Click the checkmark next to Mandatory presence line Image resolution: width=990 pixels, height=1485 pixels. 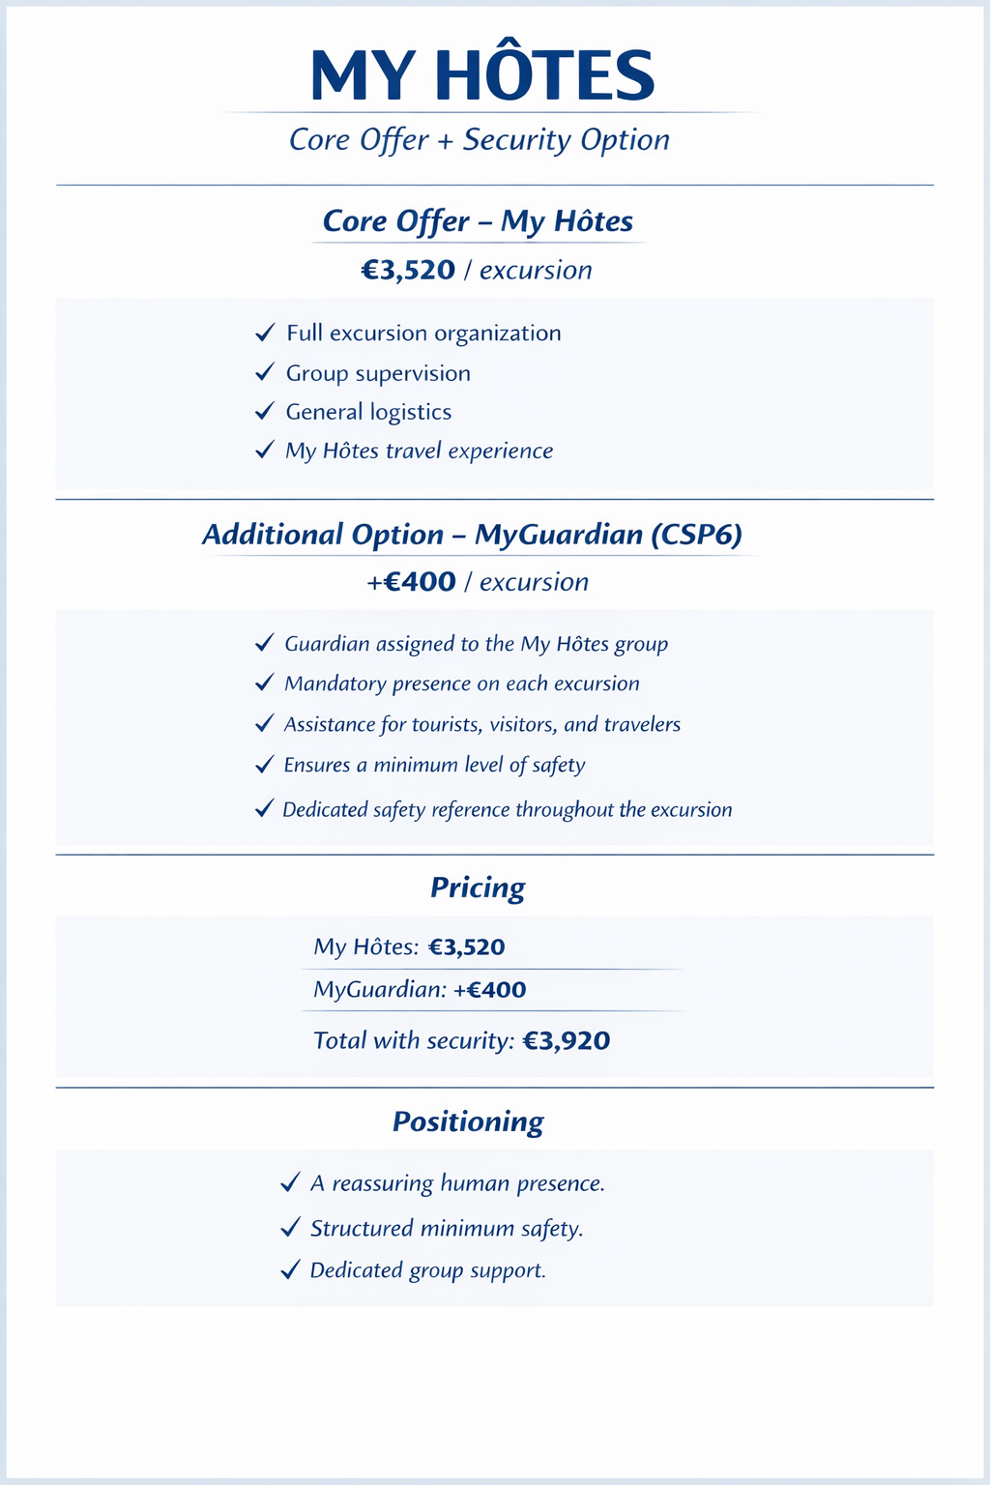coord(265,684)
